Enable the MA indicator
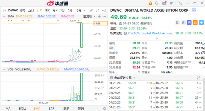The width and height of the screenshot is (205, 111). tap(8, 109)
